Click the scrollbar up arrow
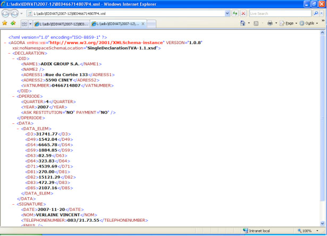The height and width of the screenshot is (236, 327). point(322,32)
